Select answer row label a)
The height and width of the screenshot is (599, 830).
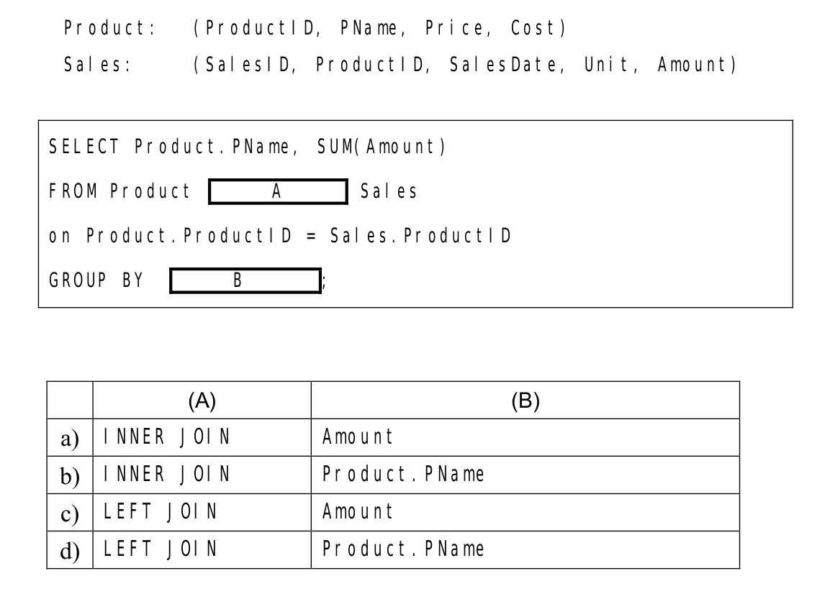point(70,438)
